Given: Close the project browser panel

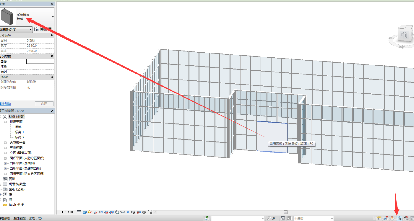Looking at the screenshot, I should [x=52, y=111].
